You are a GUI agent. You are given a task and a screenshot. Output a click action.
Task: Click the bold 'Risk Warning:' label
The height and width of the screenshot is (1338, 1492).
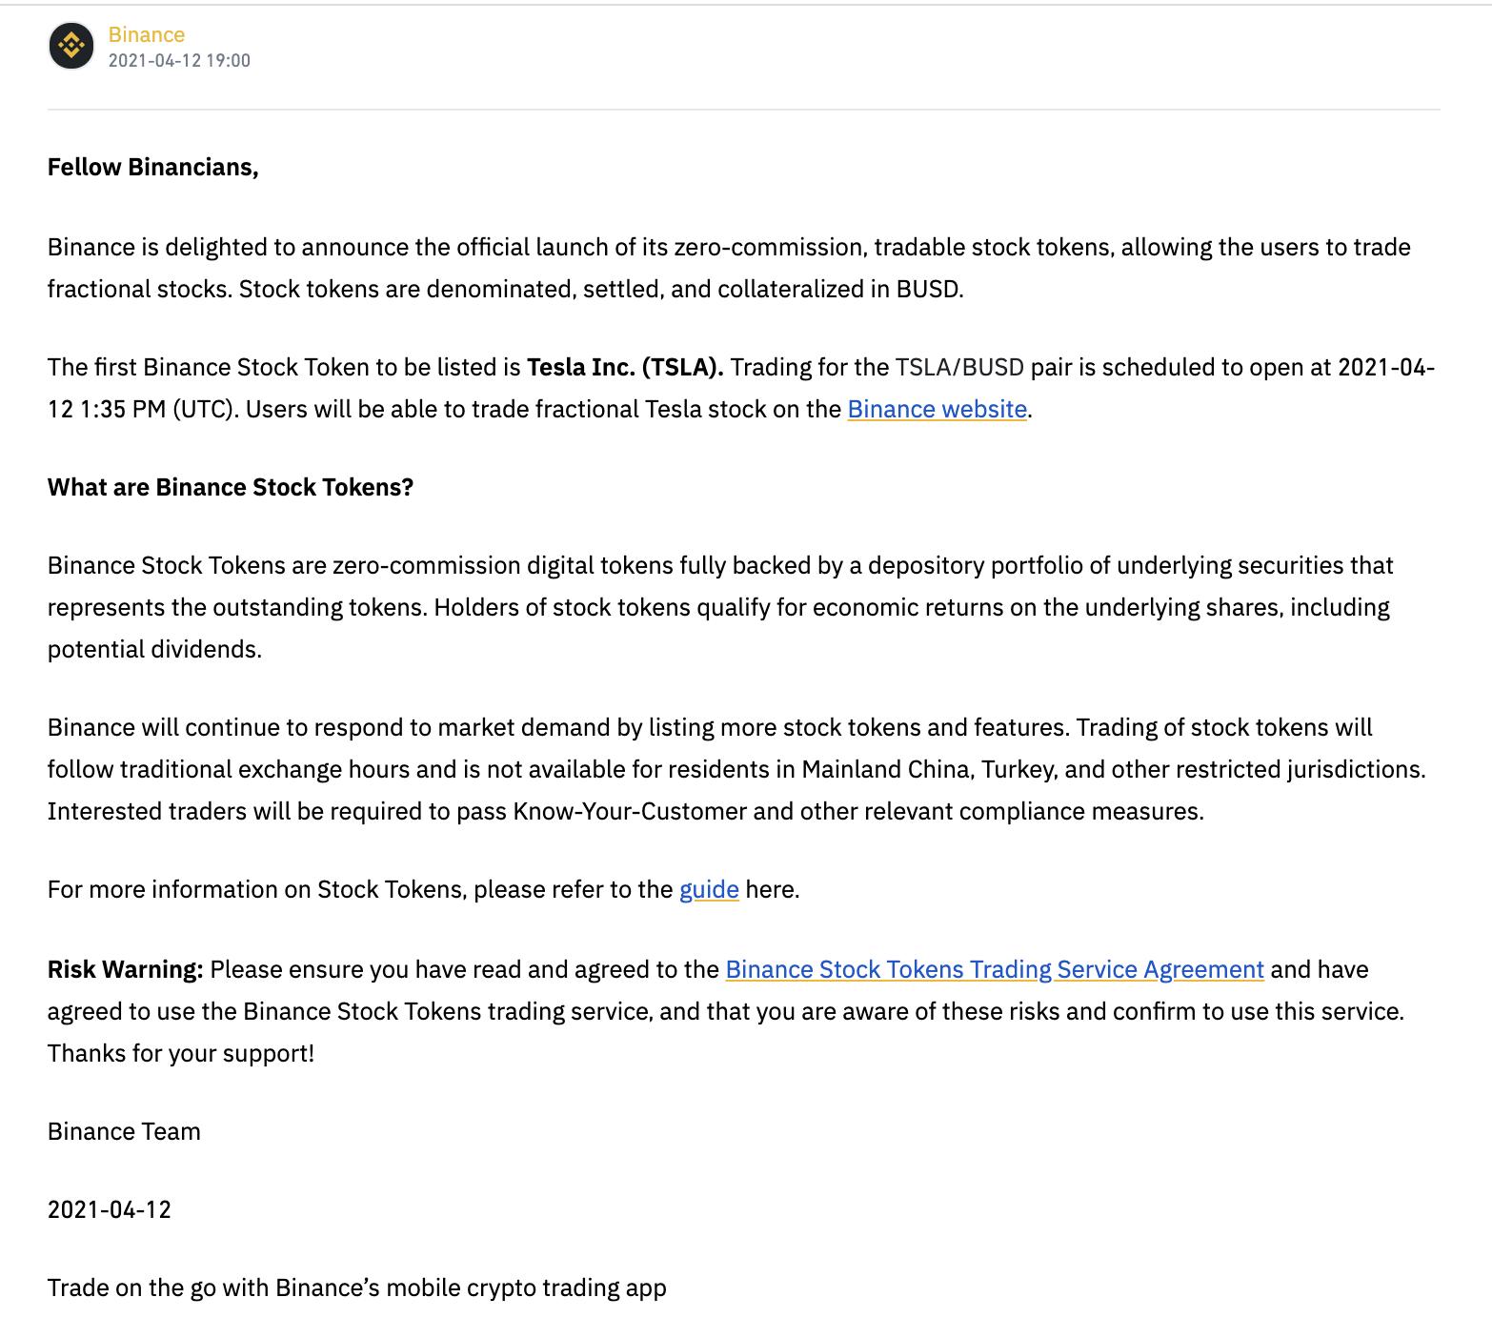point(125,969)
